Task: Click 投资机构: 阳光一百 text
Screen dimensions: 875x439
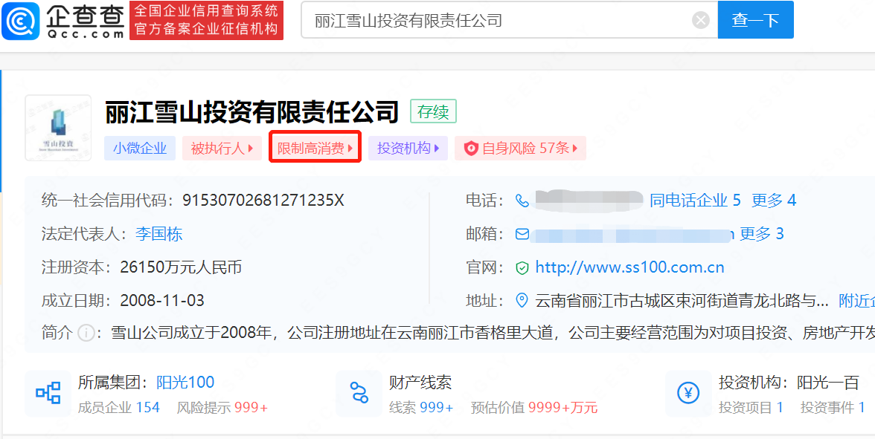Action: coord(789,382)
